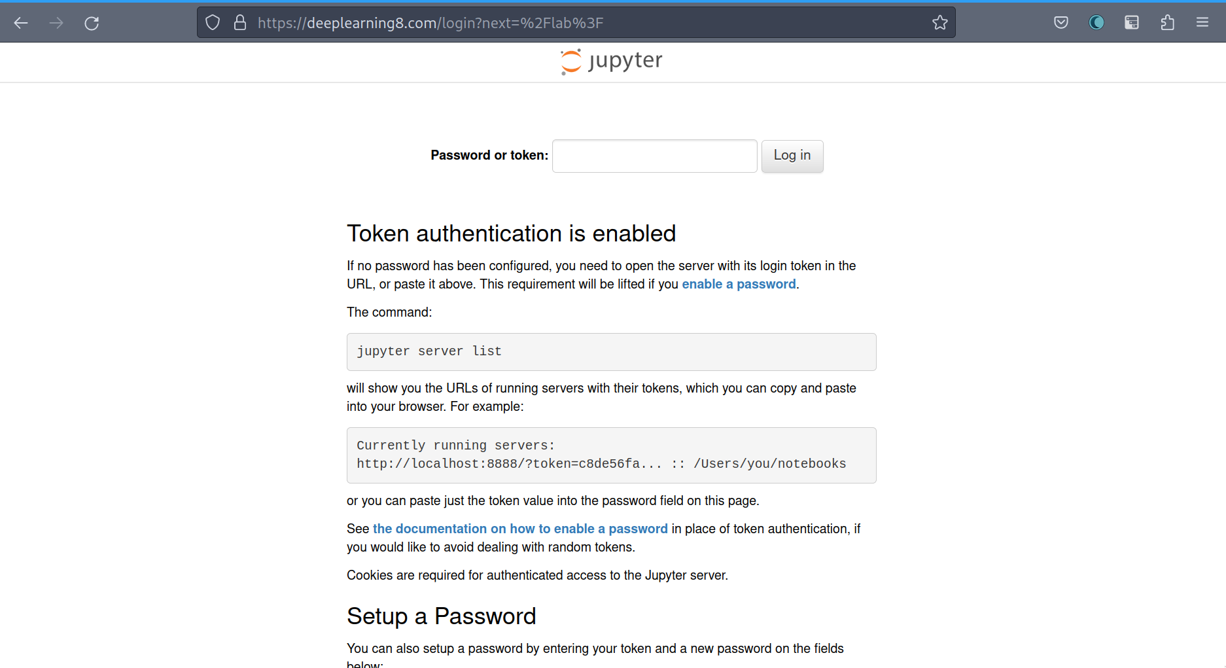Save page to Pocket
Screen dimensions: 1226x668
coord(1061,23)
